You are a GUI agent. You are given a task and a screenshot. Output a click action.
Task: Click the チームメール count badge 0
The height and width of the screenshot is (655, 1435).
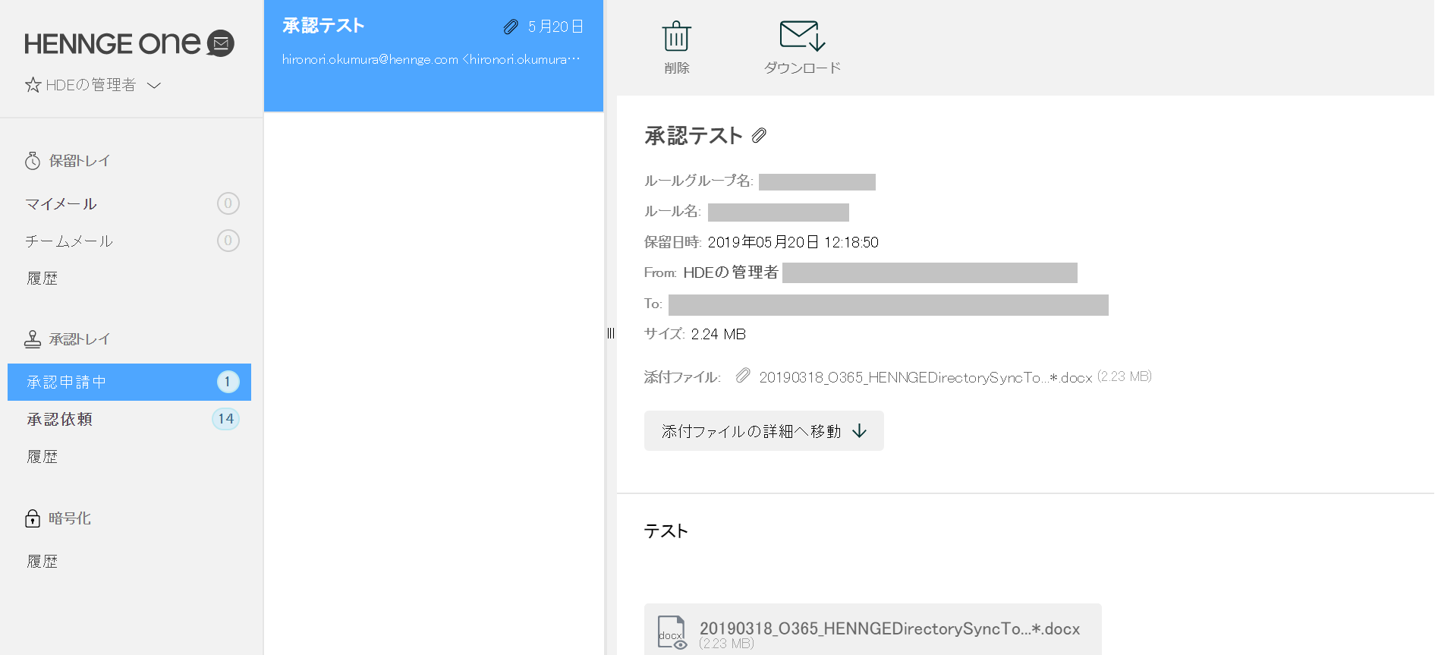point(228,241)
